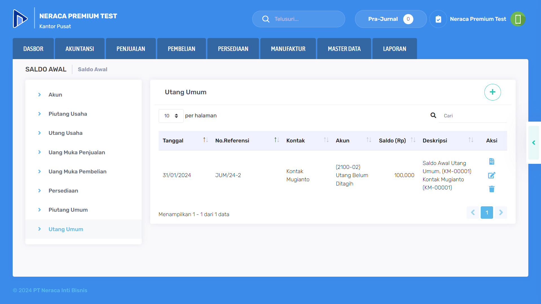Expand Utang Umum chevron
The image size is (541, 304).
pyautogui.click(x=39, y=229)
